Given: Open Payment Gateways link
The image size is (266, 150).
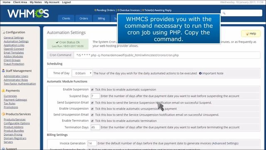Looking at the screenshot, I should 15,100.
